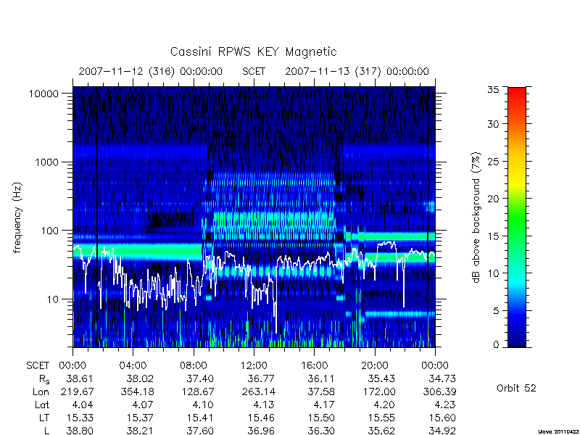
Task: Click the L value 36.30
Action: point(321,431)
